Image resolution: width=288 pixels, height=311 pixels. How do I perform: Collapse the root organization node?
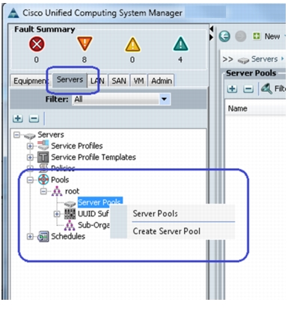[43, 191]
